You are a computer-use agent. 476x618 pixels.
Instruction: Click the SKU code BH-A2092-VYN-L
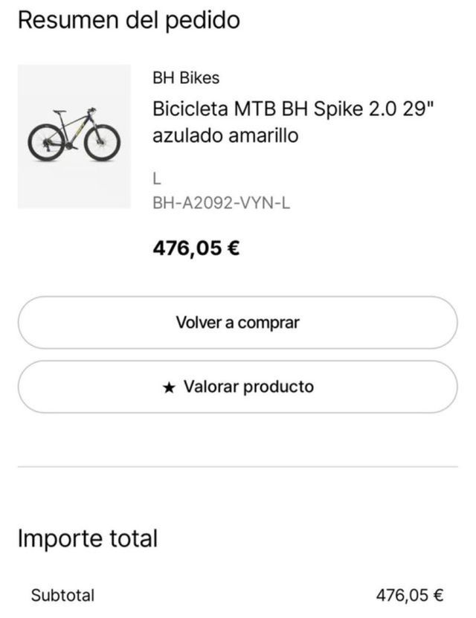coord(221,202)
